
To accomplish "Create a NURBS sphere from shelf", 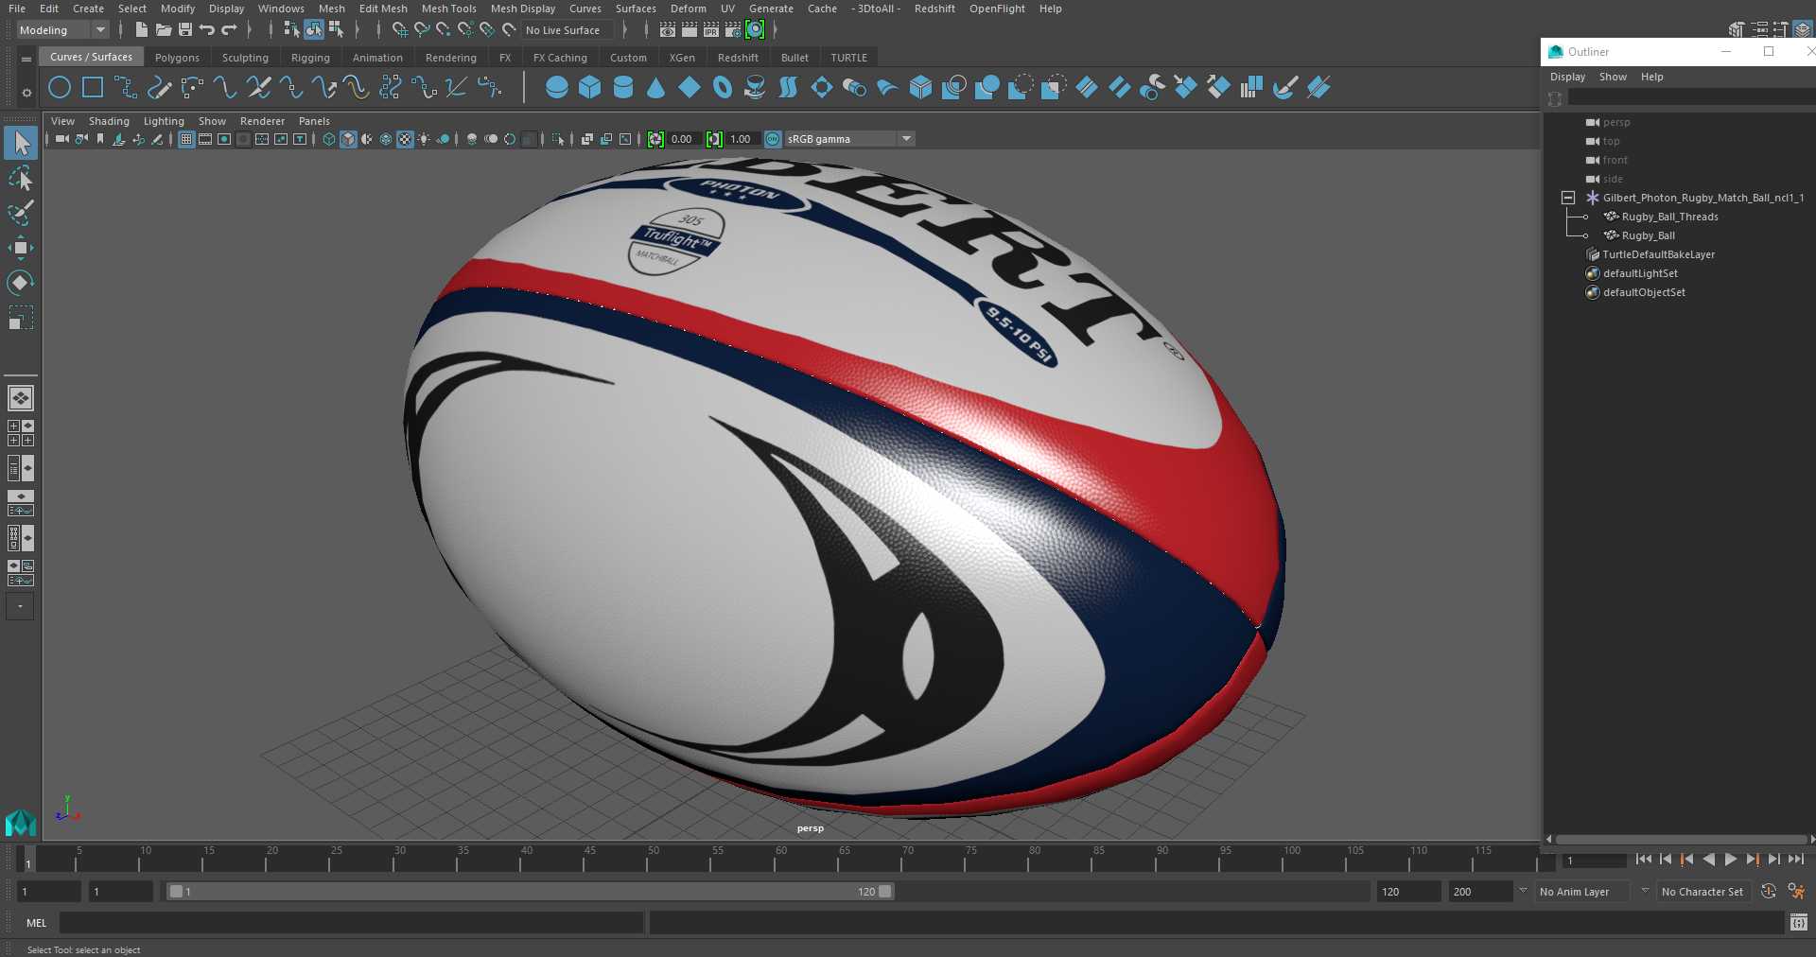I will (557, 88).
